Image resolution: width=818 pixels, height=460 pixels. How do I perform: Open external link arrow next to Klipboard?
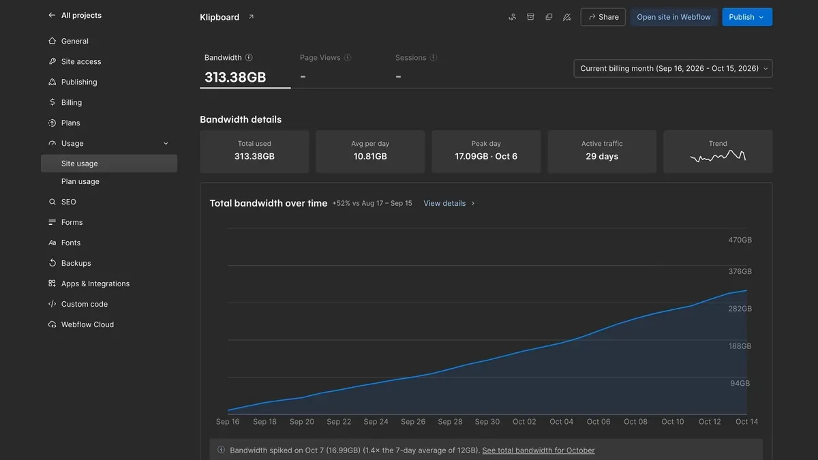coord(251,17)
